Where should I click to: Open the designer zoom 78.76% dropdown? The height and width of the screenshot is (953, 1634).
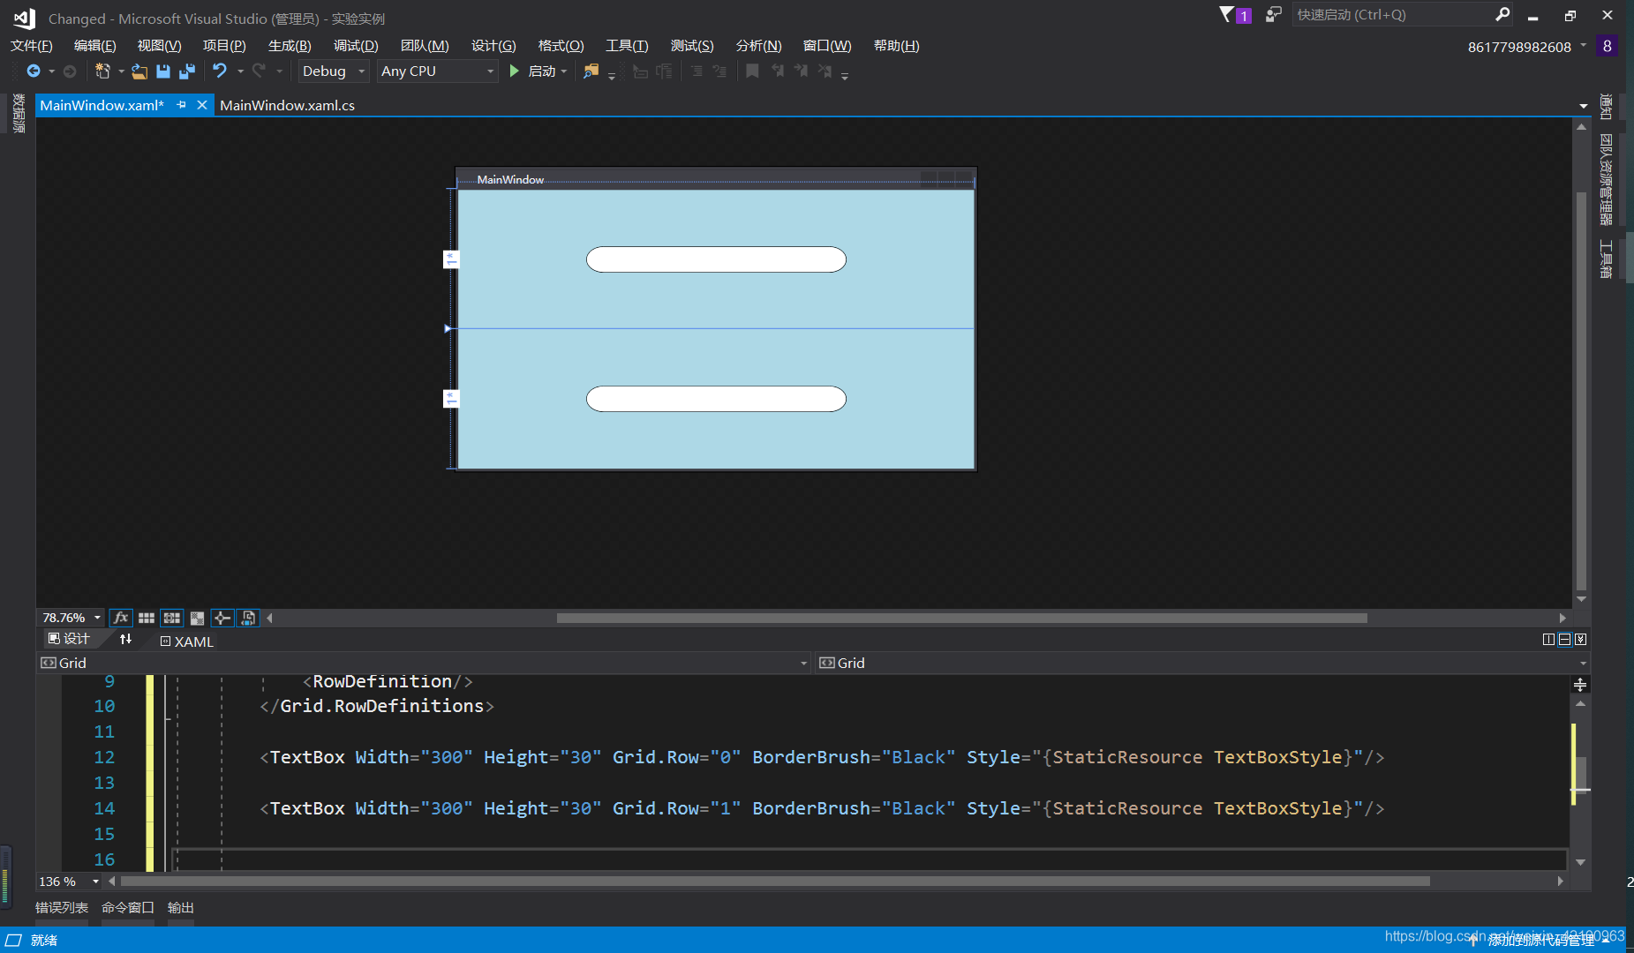point(97,618)
